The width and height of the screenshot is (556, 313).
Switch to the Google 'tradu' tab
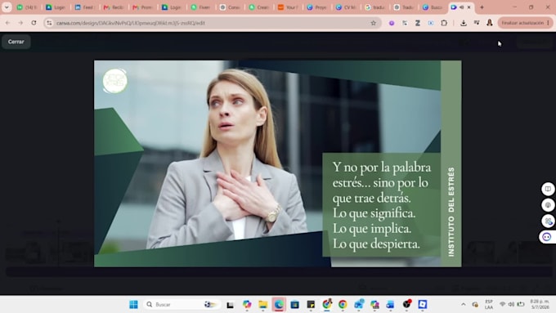click(x=374, y=7)
